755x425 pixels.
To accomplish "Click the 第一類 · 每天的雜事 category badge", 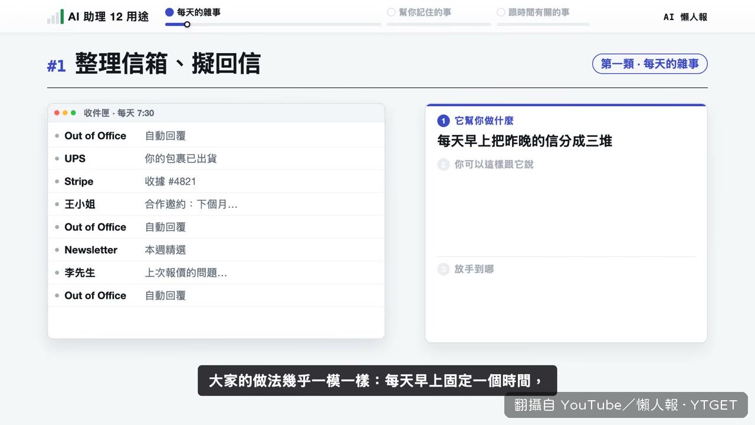I will [x=649, y=64].
